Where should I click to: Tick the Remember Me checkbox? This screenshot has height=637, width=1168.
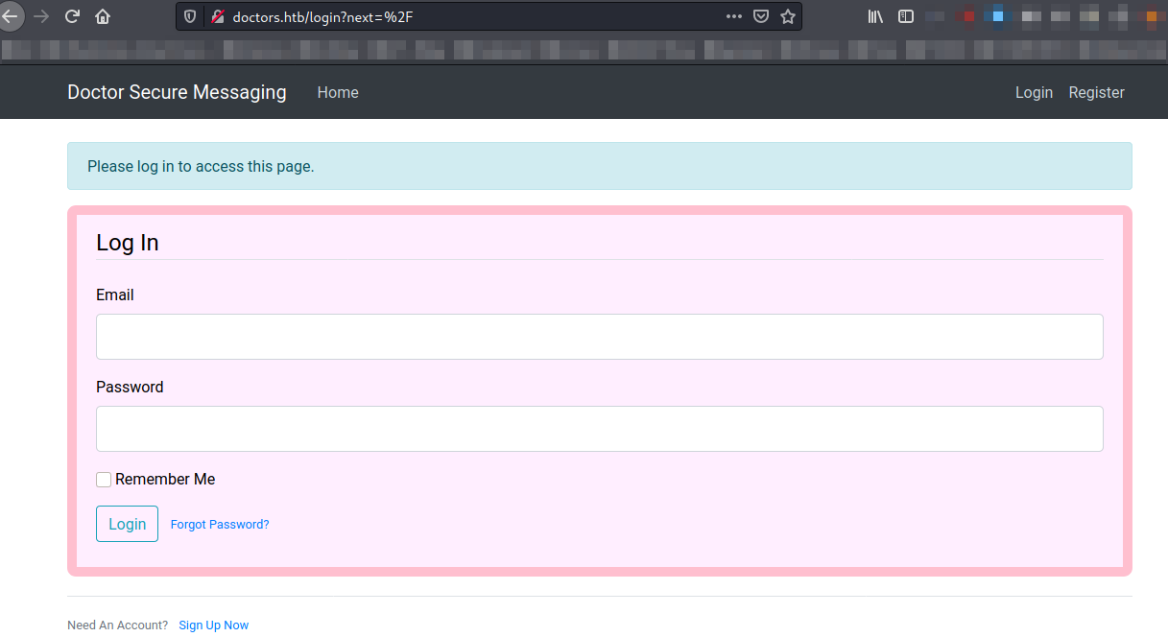pos(104,480)
